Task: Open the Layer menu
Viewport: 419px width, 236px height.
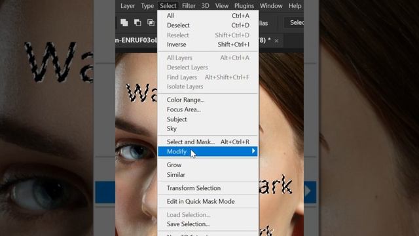Action: coord(128,6)
